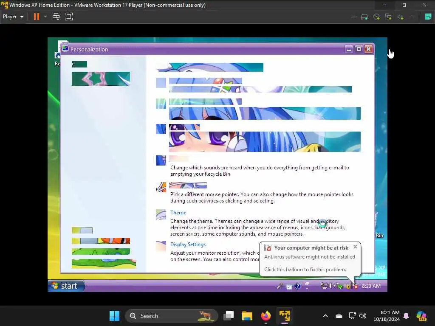The height and width of the screenshot is (326, 435).
Task: Open File Explorer from host taskbar
Action: (x=247, y=316)
